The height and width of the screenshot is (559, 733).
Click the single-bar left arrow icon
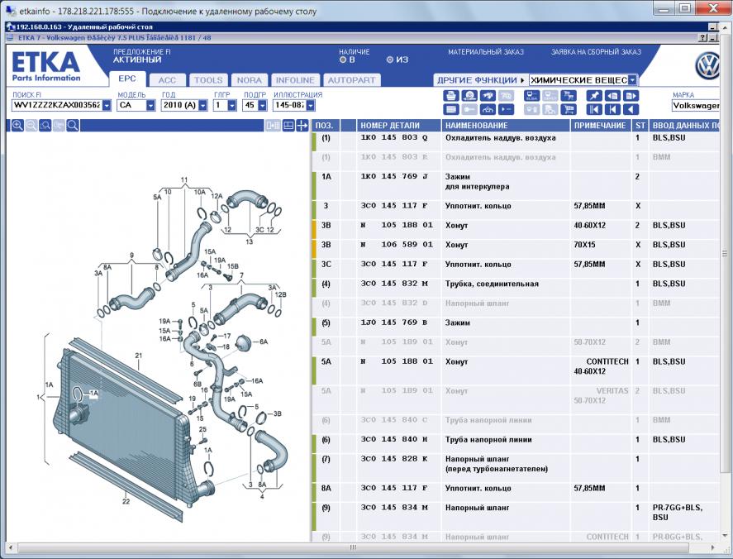pyautogui.click(x=612, y=109)
